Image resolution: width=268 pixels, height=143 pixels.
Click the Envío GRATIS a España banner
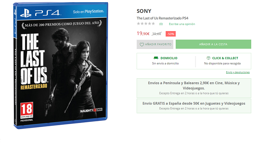(194, 106)
